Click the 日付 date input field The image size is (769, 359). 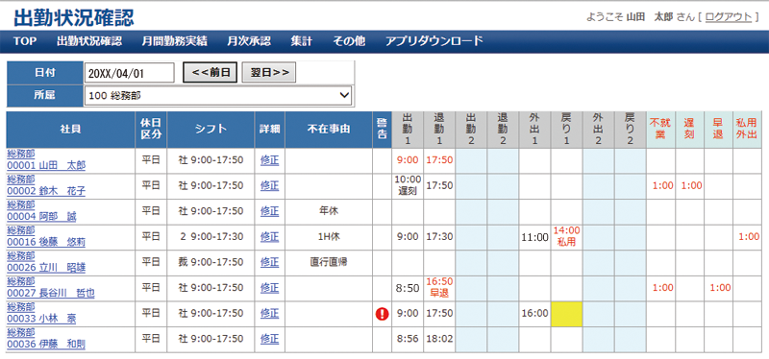(130, 73)
